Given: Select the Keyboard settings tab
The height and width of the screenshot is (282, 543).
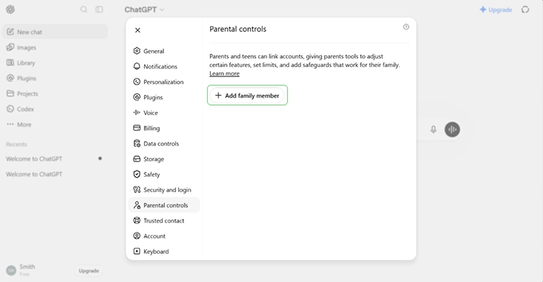Looking at the screenshot, I should (164, 251).
